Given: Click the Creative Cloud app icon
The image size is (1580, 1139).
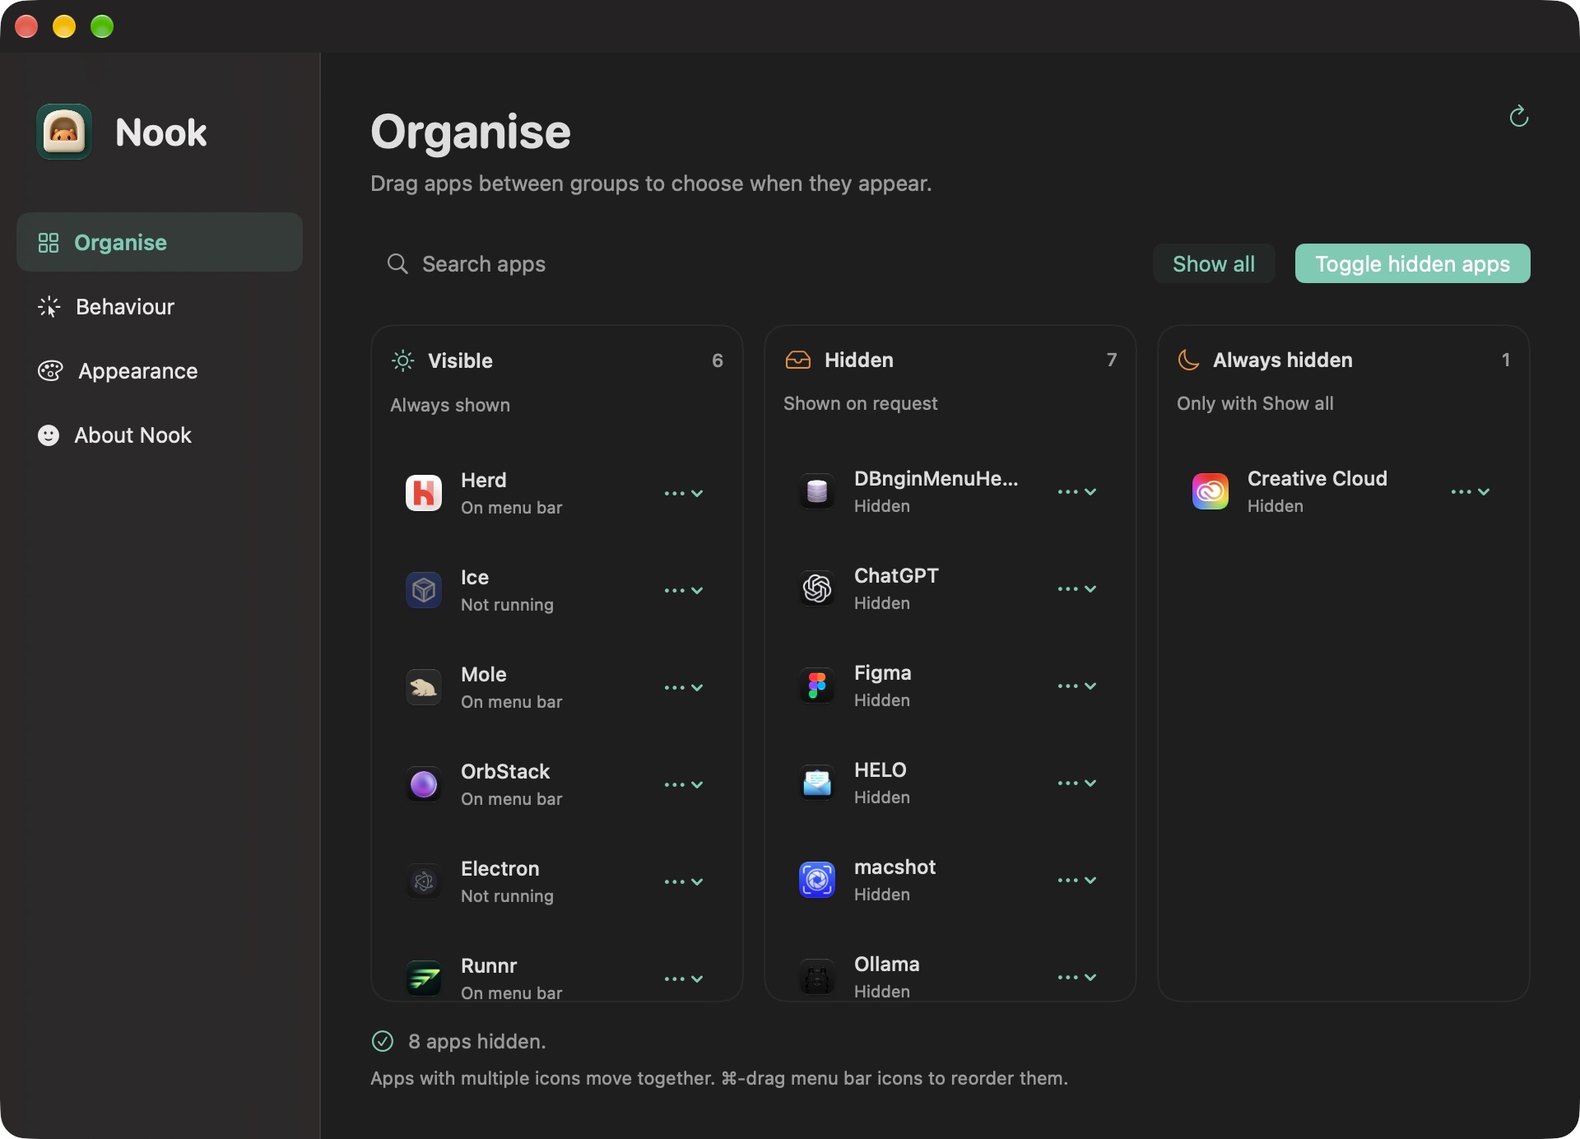Looking at the screenshot, I should [1211, 491].
